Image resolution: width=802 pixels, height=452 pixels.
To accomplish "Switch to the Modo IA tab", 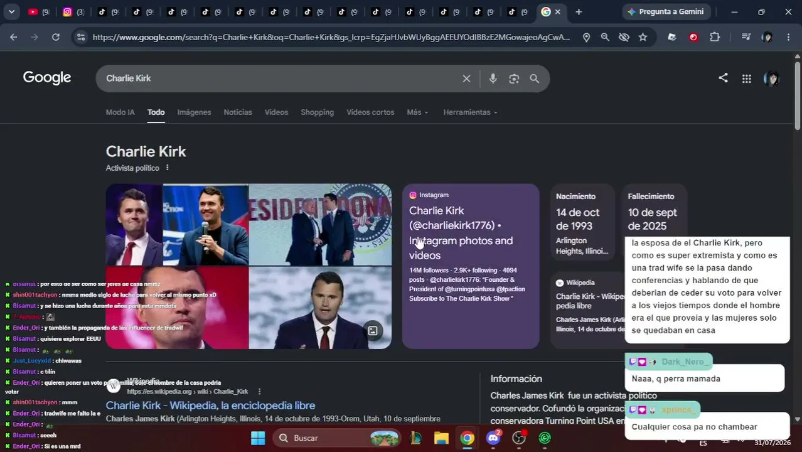I will 120,112.
